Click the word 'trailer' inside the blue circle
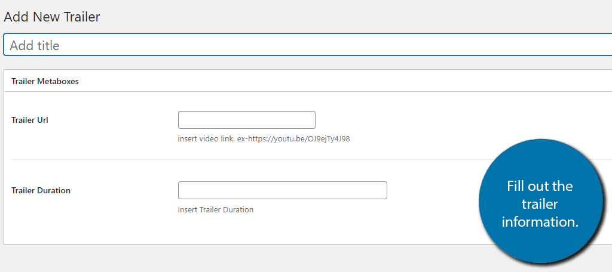 tap(540, 204)
